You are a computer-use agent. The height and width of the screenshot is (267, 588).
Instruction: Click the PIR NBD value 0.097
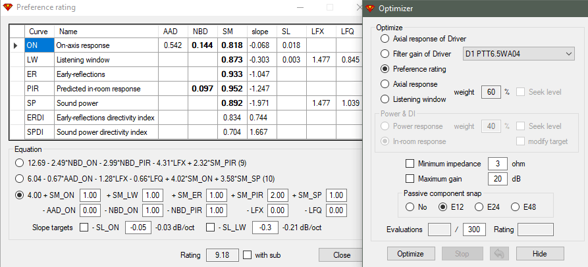[203, 89]
